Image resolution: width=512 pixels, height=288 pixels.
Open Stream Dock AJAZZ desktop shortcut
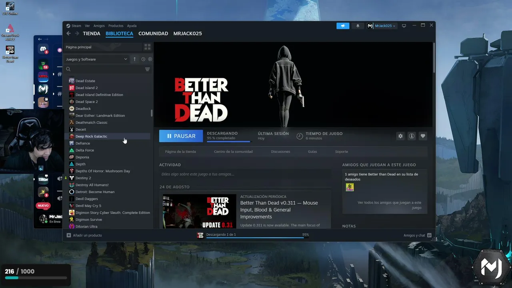coord(10,32)
